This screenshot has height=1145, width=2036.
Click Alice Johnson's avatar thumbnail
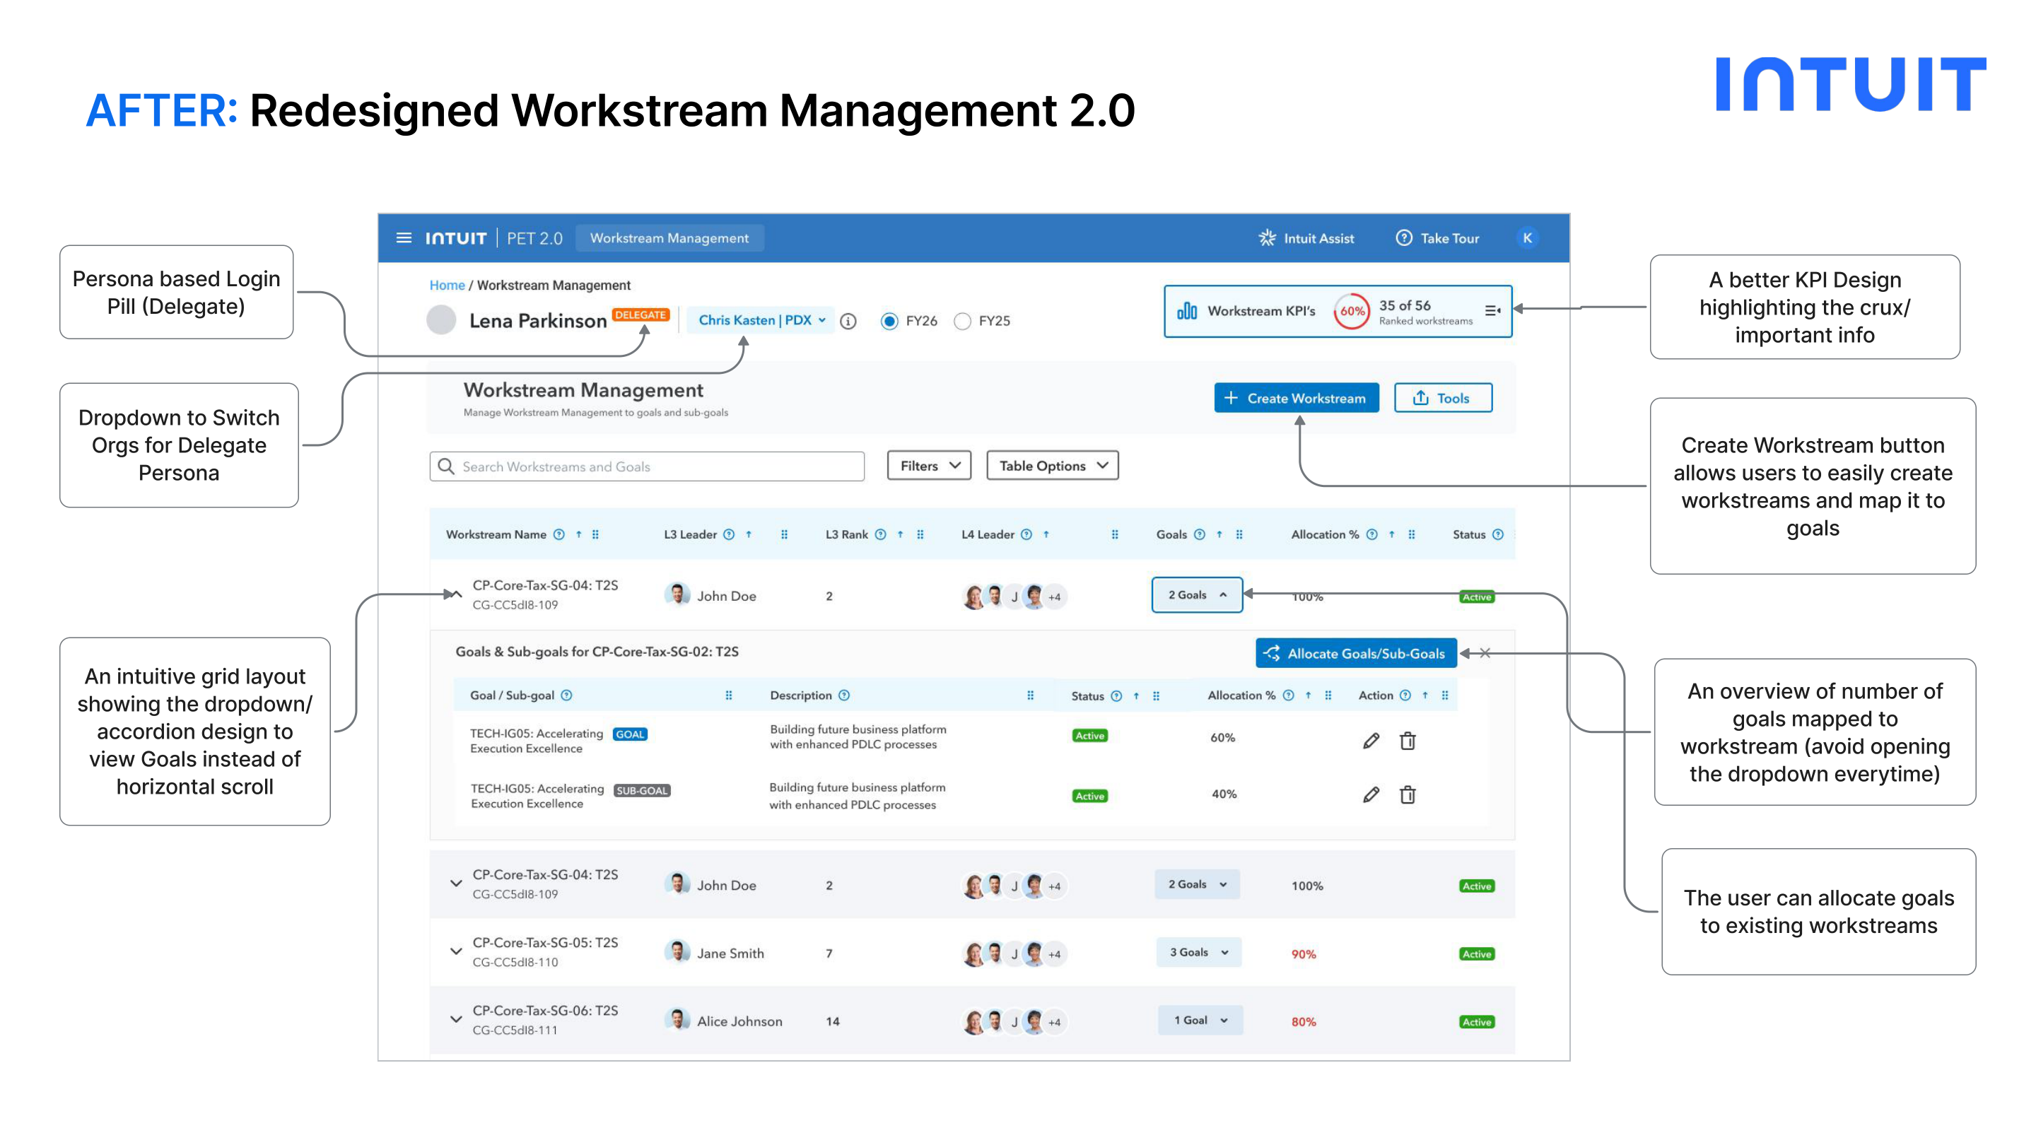(677, 1019)
